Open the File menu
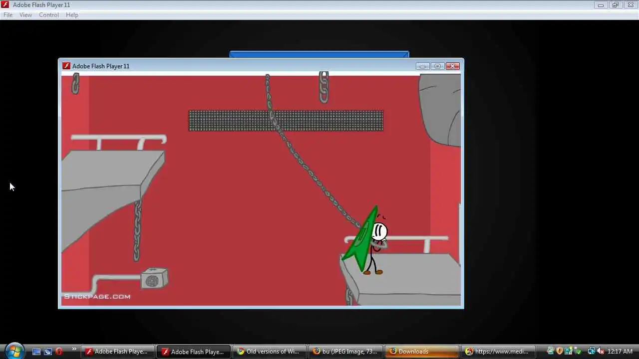 [x=8, y=15]
